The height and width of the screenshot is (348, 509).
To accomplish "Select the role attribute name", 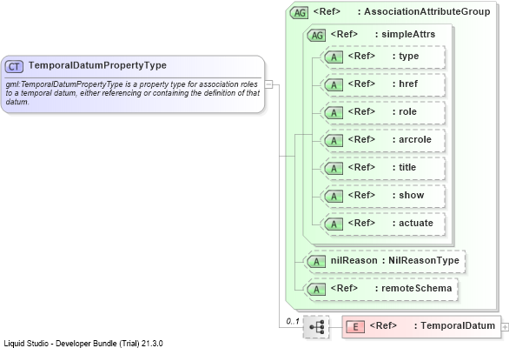I will [407, 112].
